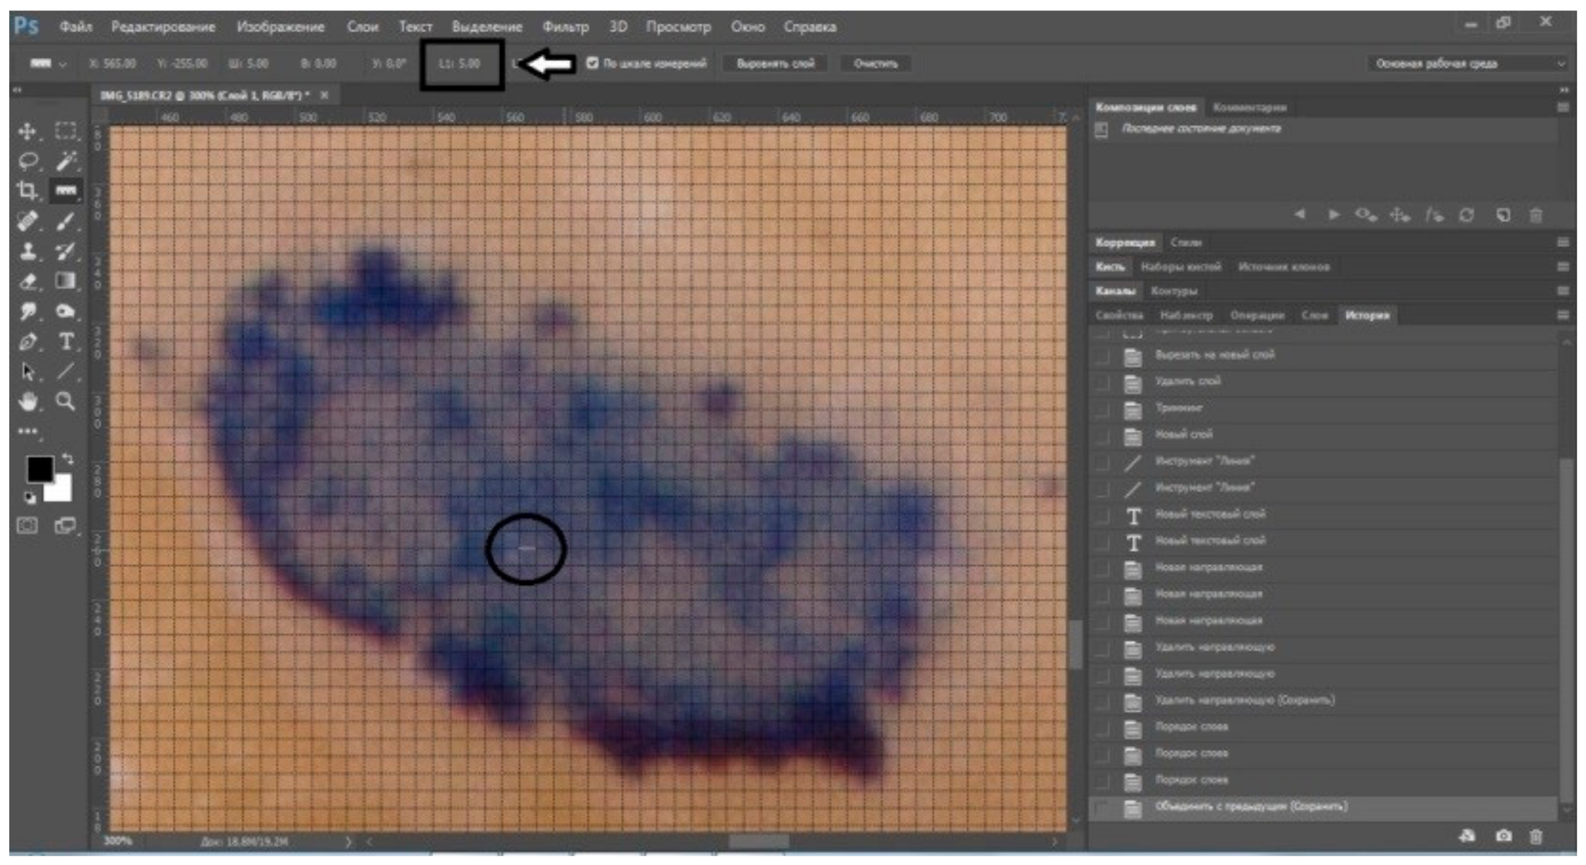Select the Magic Wand tool
Viewport: 1586px width, 865px height.
point(66,161)
